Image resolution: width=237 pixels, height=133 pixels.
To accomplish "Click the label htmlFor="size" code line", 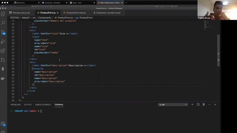I will point(55,34).
